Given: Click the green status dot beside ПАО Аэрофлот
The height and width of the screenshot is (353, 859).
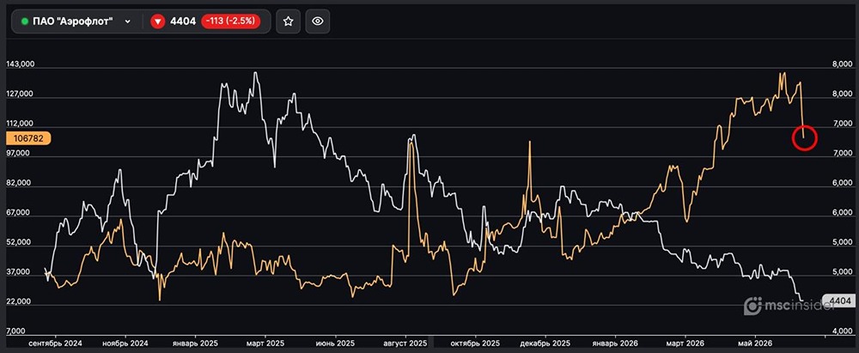Looking at the screenshot, I should point(25,21).
